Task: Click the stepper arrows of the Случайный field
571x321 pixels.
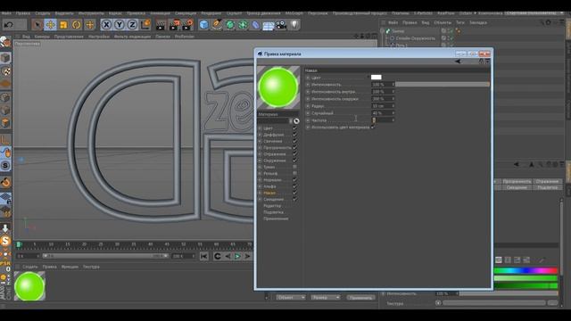Action: [393, 113]
